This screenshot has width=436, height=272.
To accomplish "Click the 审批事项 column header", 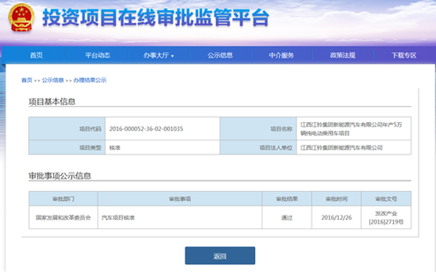I will tap(180, 199).
